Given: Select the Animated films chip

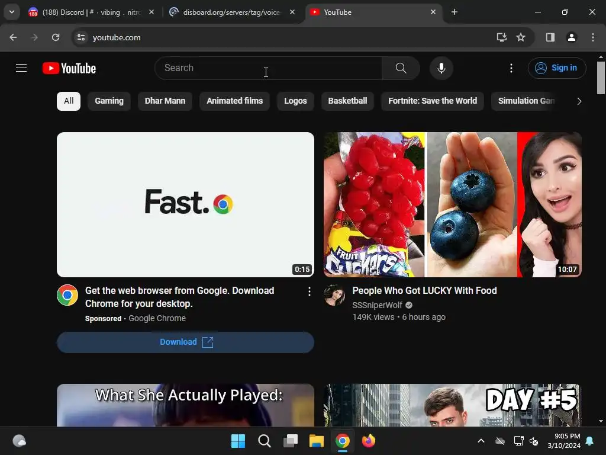Looking at the screenshot, I should 234,101.
